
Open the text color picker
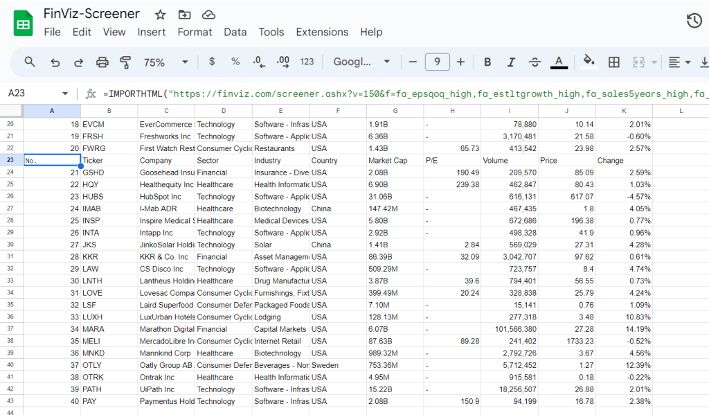coord(559,62)
